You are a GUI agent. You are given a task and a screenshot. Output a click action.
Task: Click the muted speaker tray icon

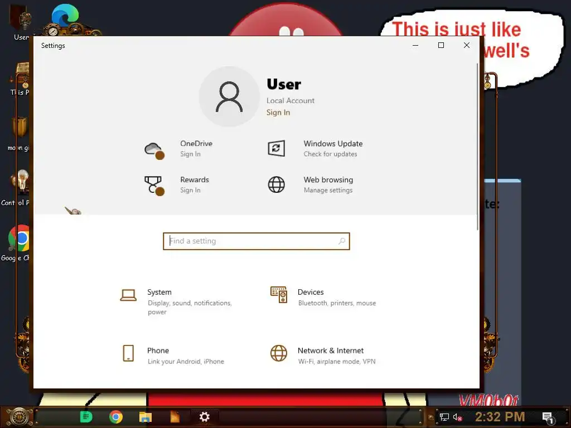457,417
